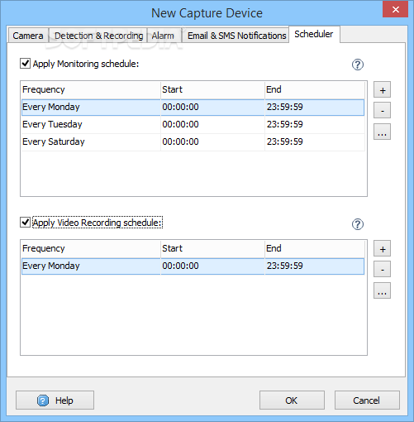Select Every Monday row in Video Recording schedule
The image size is (414, 422).
tap(193, 266)
